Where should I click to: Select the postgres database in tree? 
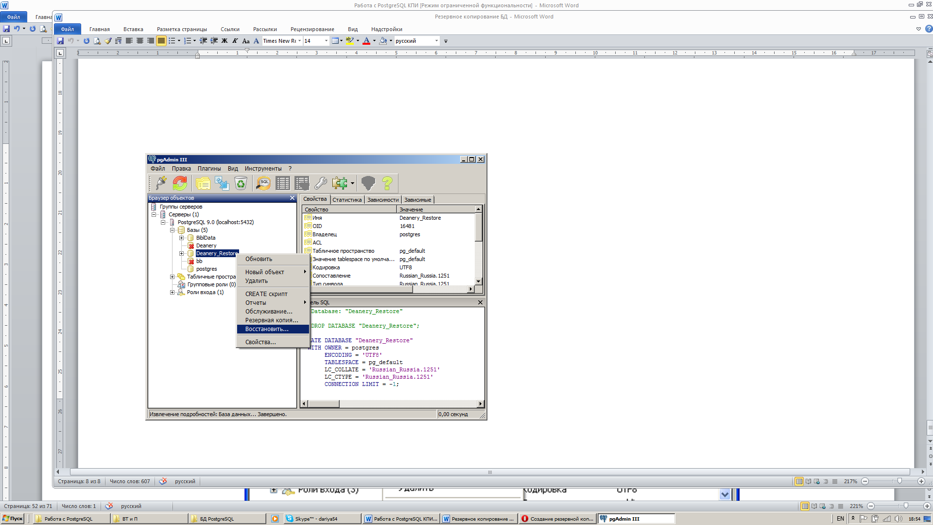pos(207,269)
